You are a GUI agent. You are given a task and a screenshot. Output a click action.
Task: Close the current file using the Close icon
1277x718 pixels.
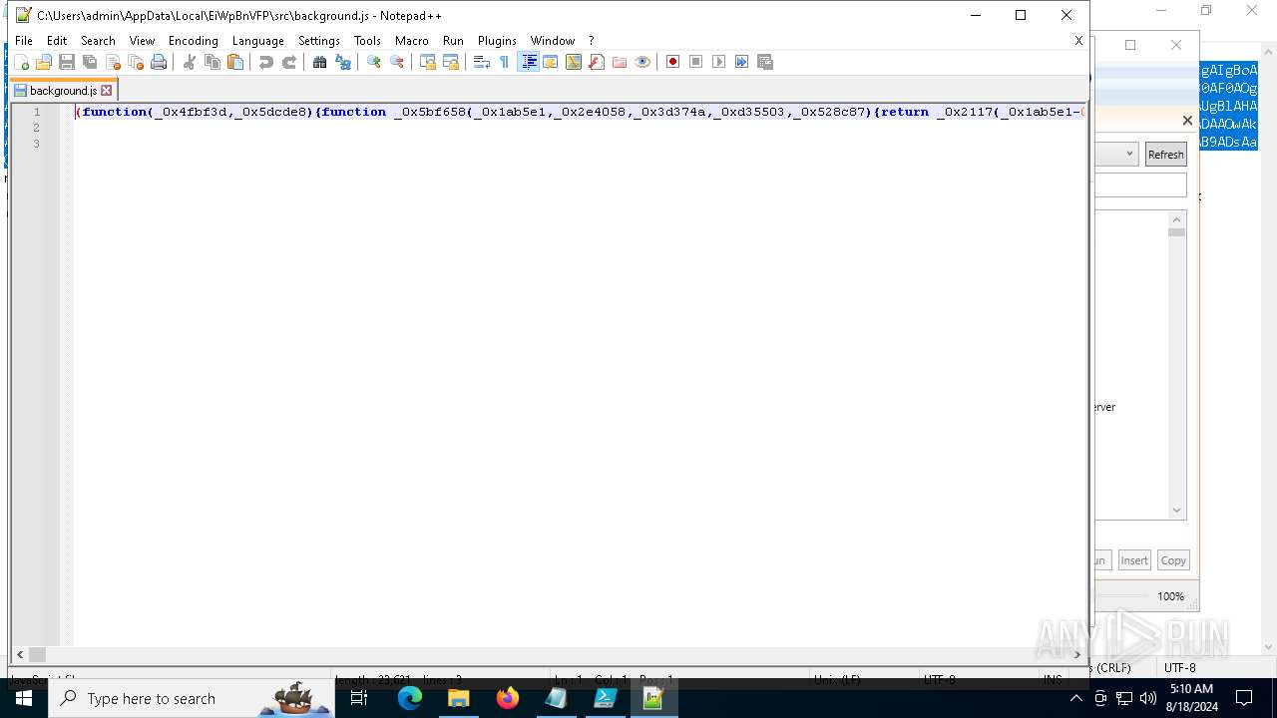113,62
